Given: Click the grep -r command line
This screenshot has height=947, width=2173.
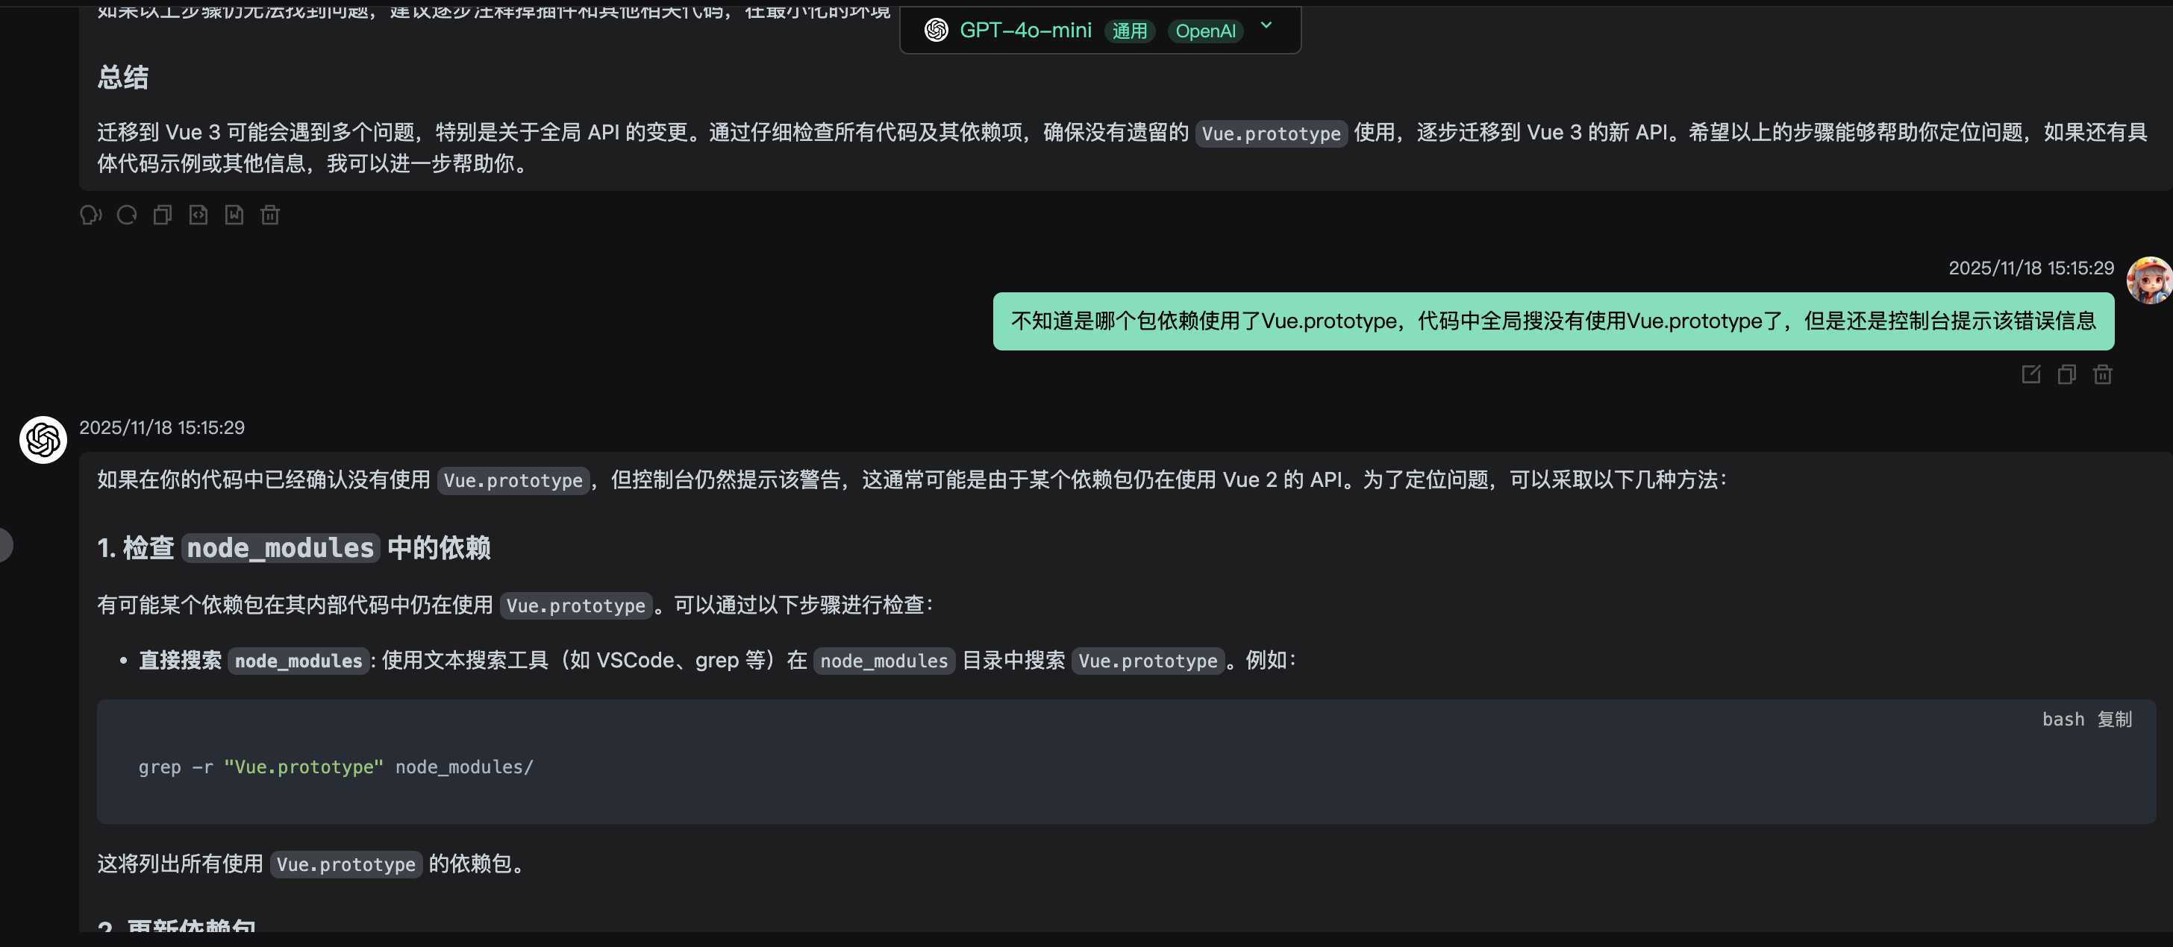Looking at the screenshot, I should [x=336, y=767].
